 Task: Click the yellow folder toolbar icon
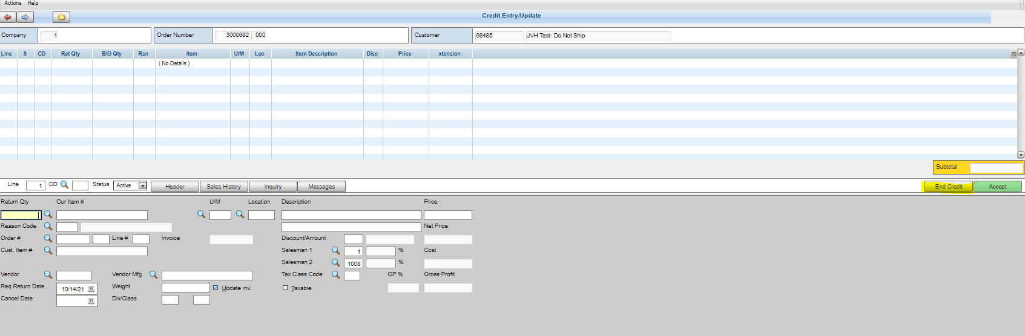61,17
